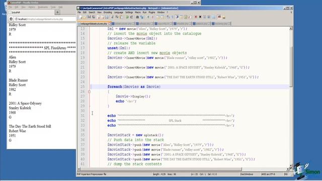
Task: Click the 'foreach($movies as $movie)' code line
Action: pos(134,86)
